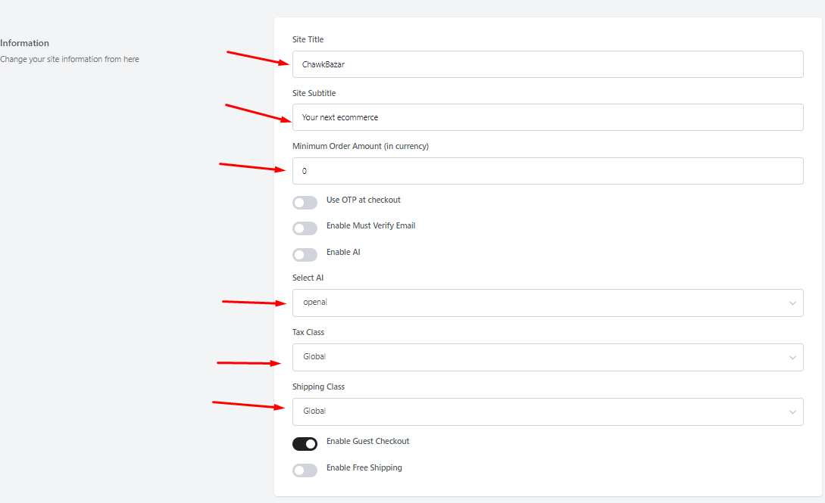Disable Enable Guest Checkout

tap(305, 443)
